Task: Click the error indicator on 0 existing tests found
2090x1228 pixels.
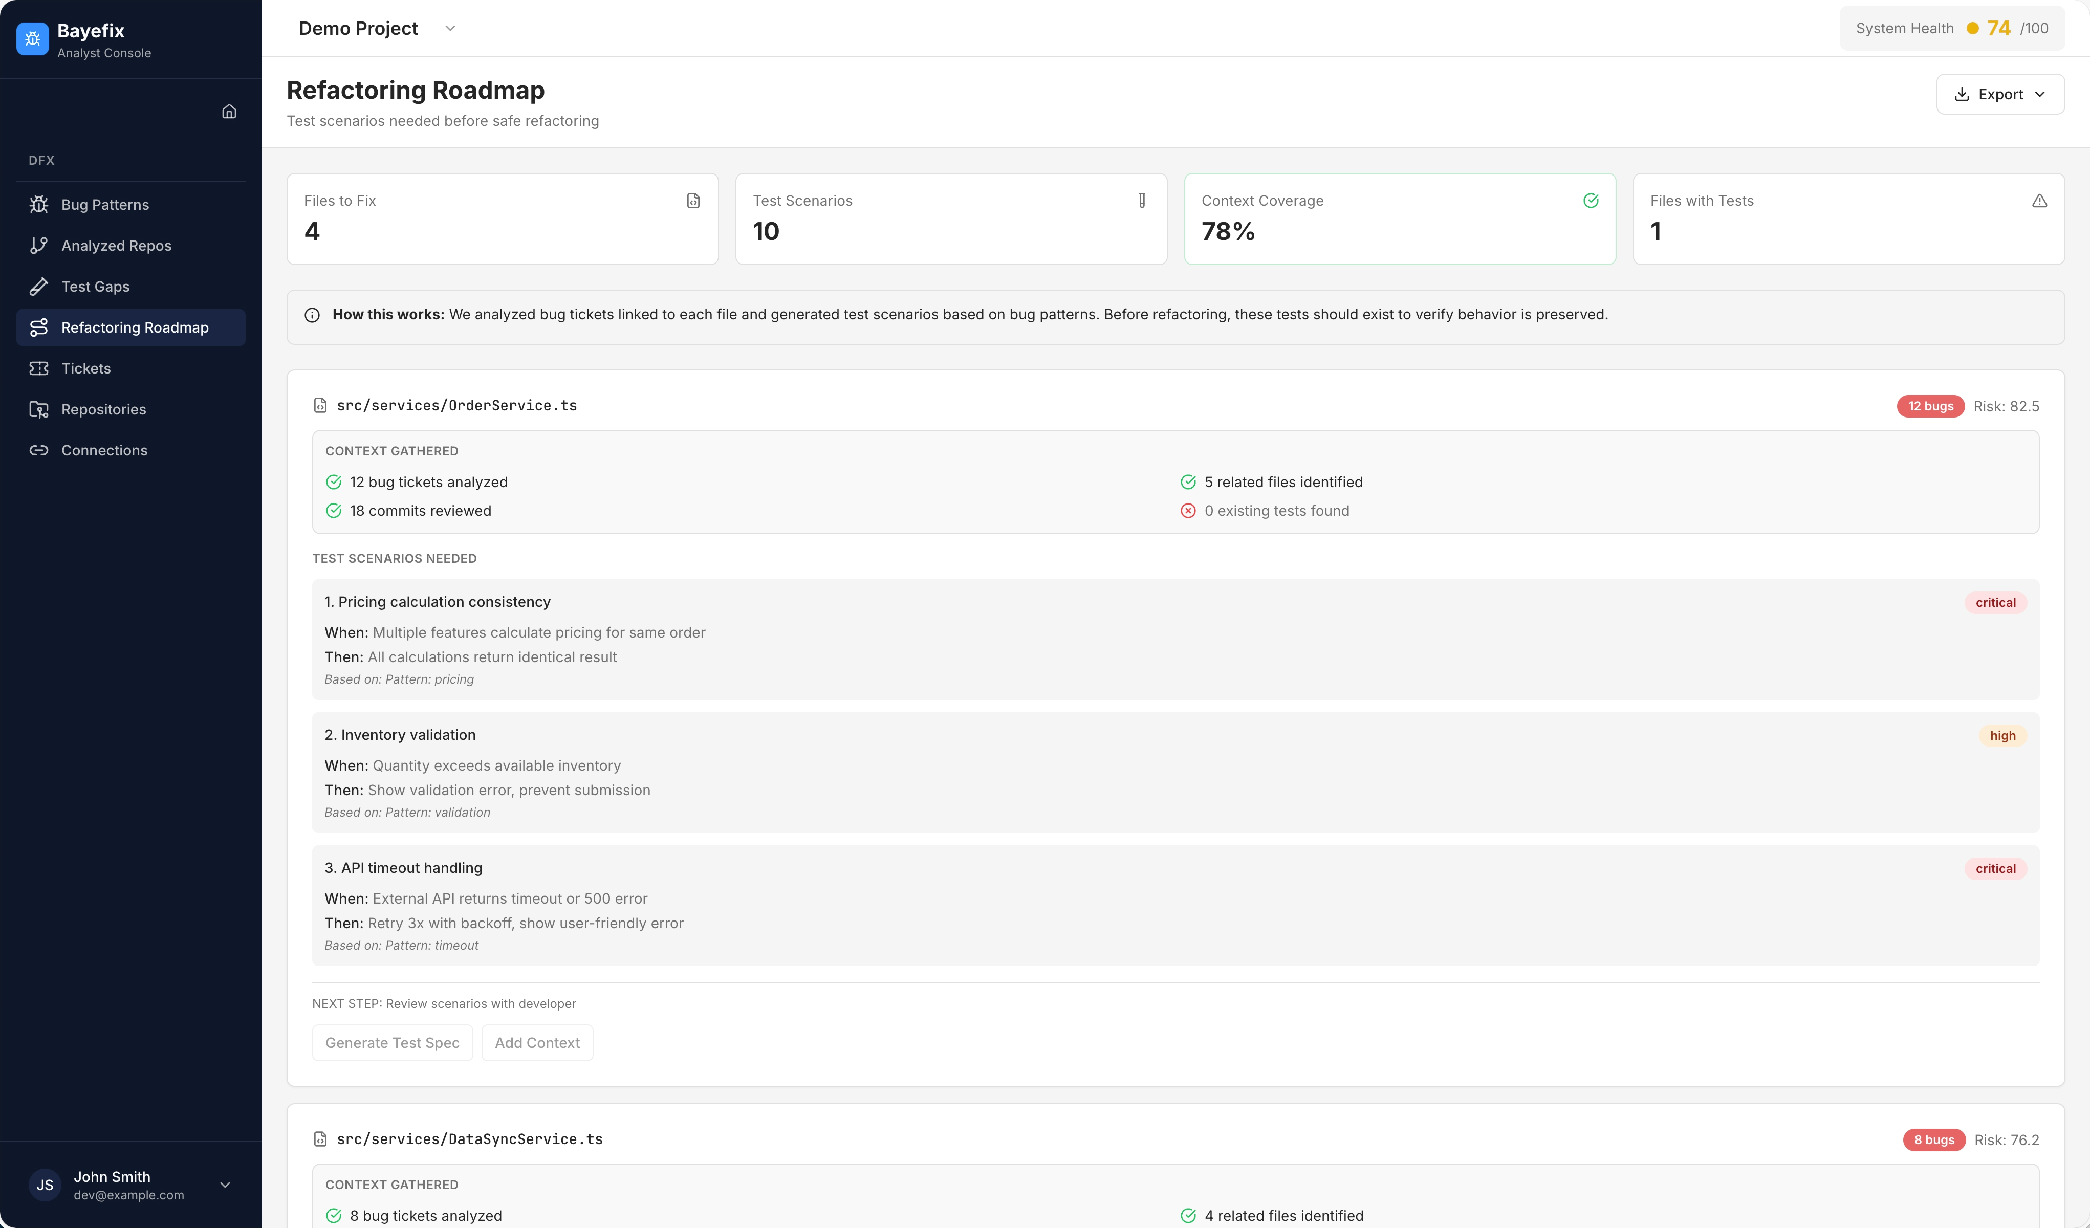Action: pos(1188,510)
